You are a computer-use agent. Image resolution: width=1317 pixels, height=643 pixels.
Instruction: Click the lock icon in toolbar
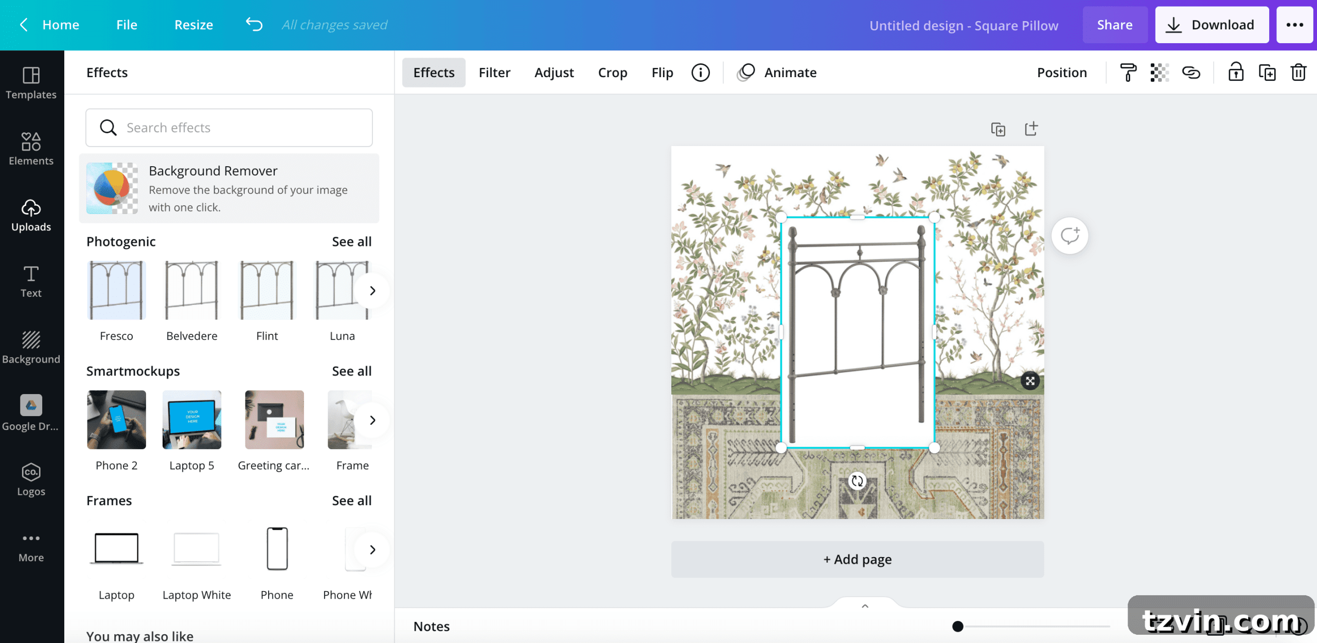(1236, 73)
